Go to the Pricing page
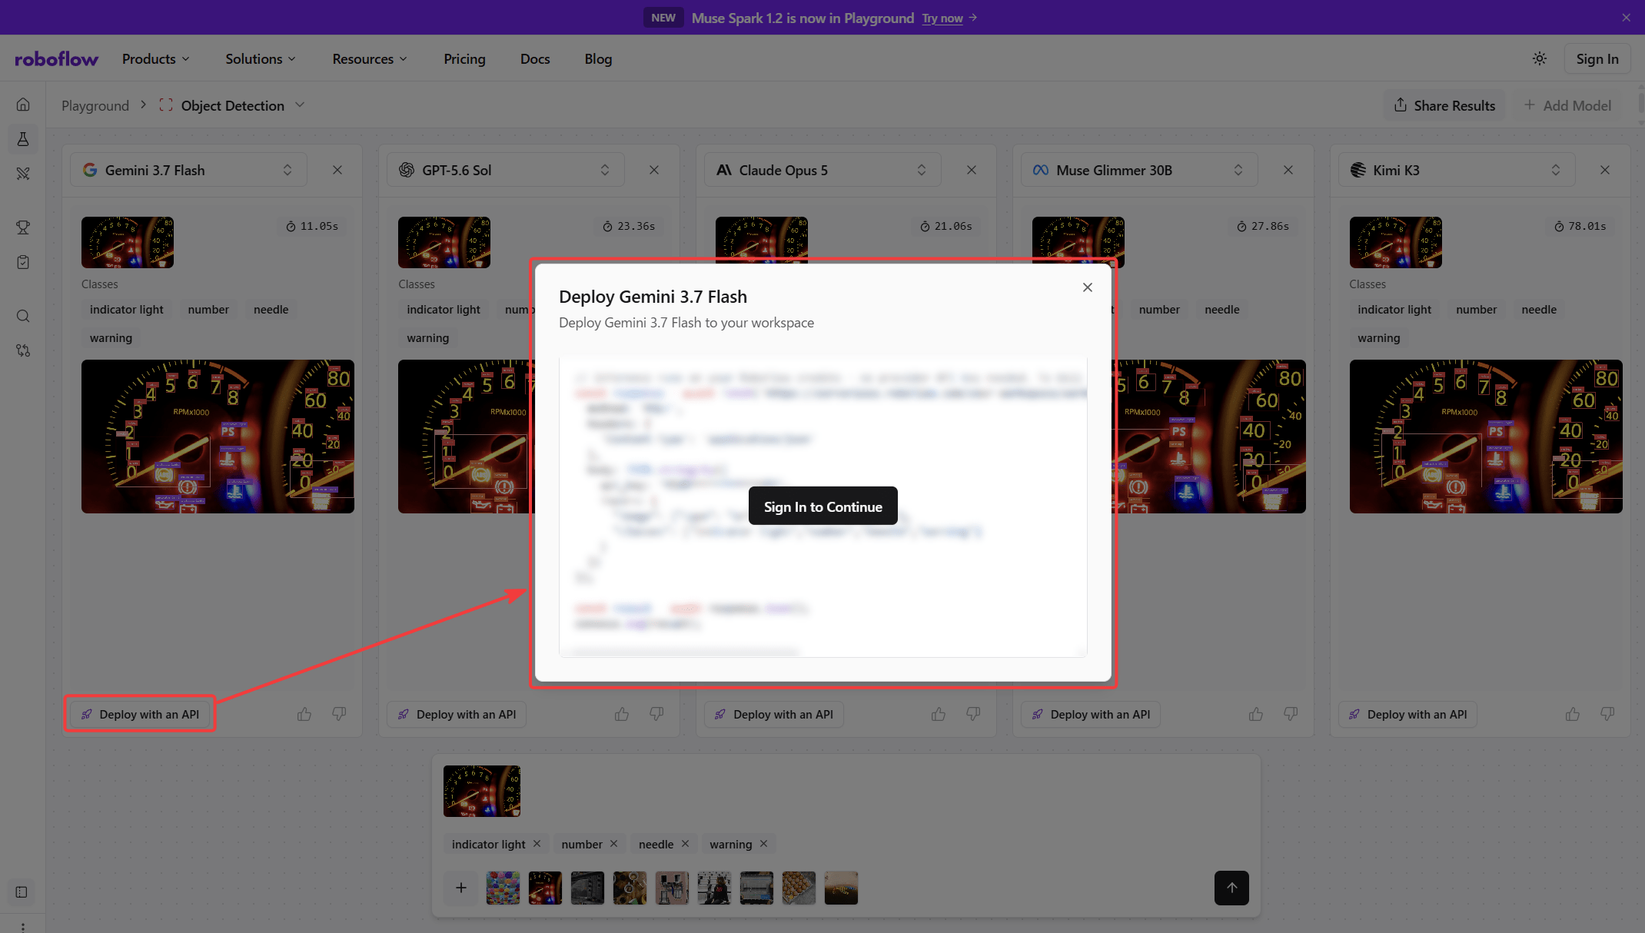Image resolution: width=1645 pixels, height=933 pixels. click(x=464, y=59)
